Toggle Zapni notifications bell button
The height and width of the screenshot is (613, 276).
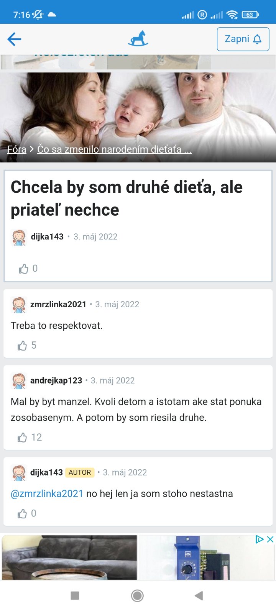coord(243,39)
